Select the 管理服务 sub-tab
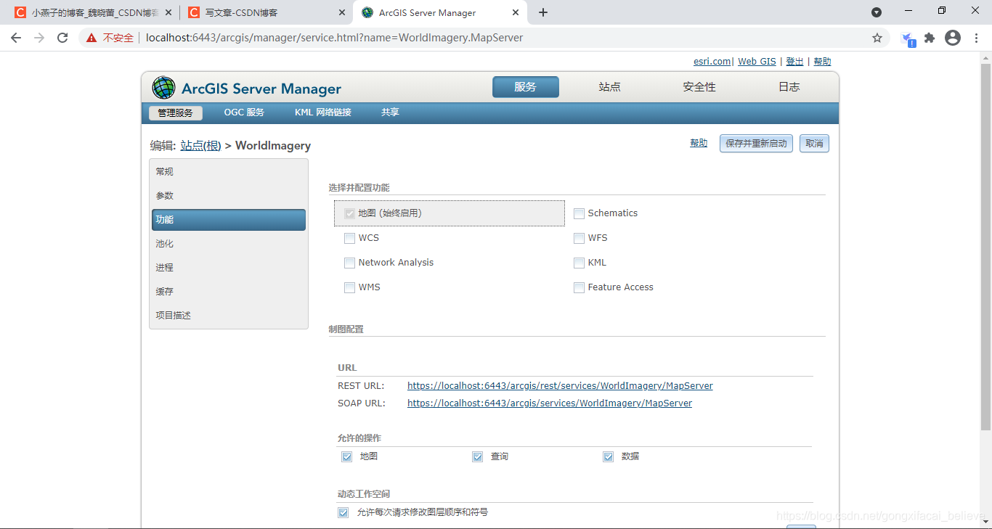 point(176,112)
